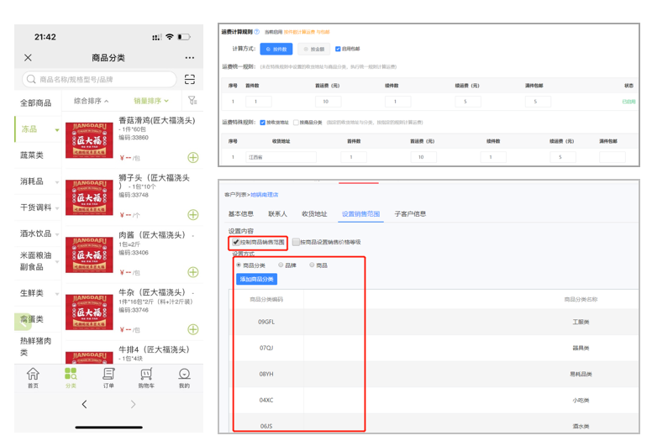The width and height of the screenshot is (652, 446).
Task: Switch to the 设置销售范围 tab
Action: (x=360, y=213)
